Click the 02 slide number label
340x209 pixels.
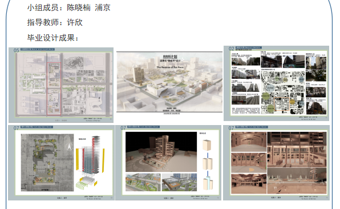click(232, 49)
